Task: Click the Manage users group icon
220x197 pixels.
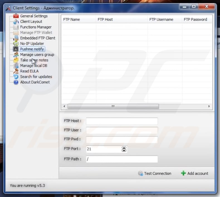Action: coord(16,55)
